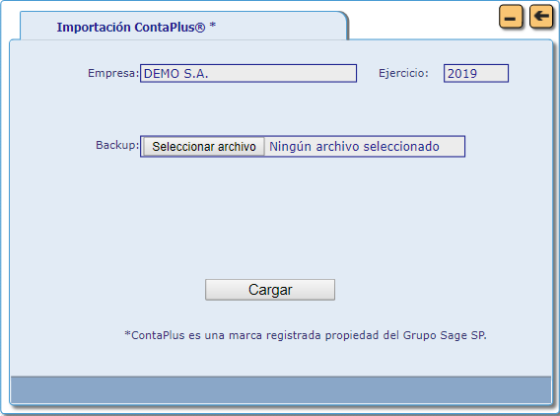Viewport: 560px width, 416px height.
Task: Click the word 'Importación' in tab header
Action: (x=94, y=28)
